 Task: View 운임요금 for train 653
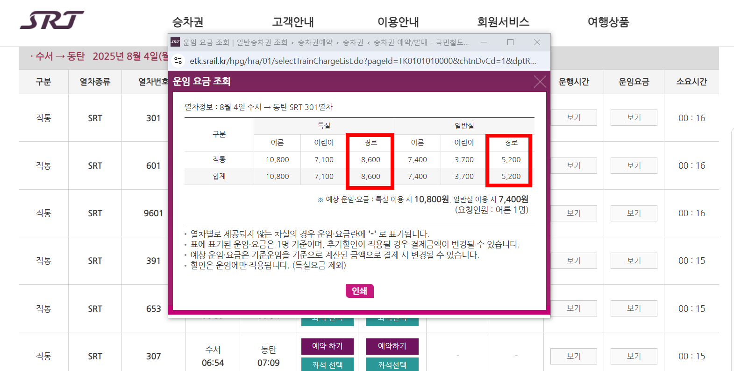[634, 308]
